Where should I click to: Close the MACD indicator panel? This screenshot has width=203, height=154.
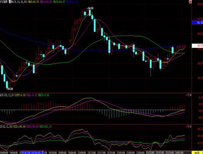[x=190, y=95]
